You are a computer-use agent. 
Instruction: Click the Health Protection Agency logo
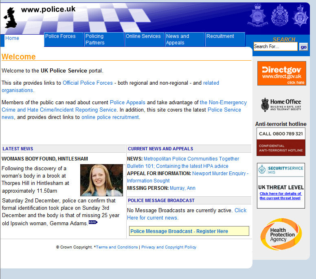tap(281, 235)
